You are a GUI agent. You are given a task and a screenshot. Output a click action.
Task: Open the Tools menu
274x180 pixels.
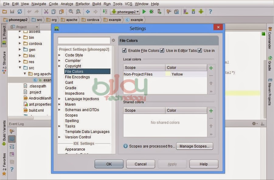pos(118,4)
